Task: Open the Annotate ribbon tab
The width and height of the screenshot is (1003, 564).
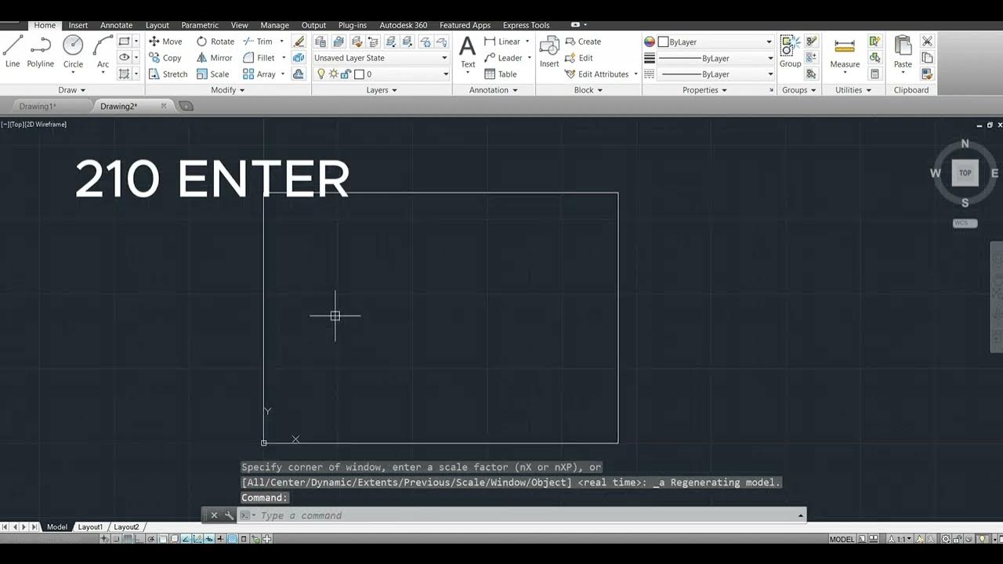Action: pyautogui.click(x=117, y=25)
